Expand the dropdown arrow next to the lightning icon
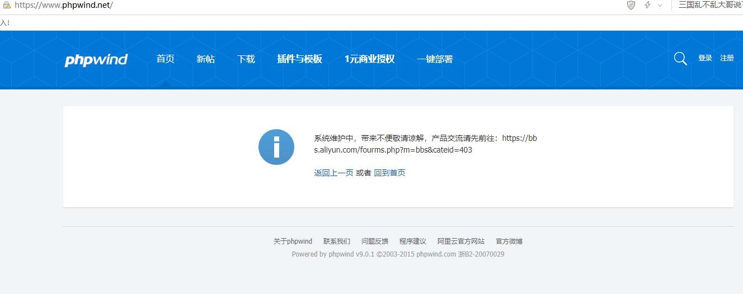Image resolution: width=743 pixels, height=294 pixels. tap(660, 6)
